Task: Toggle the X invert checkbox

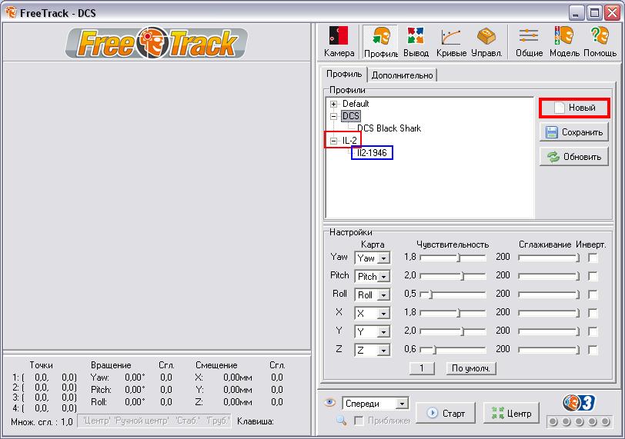Action: (593, 313)
